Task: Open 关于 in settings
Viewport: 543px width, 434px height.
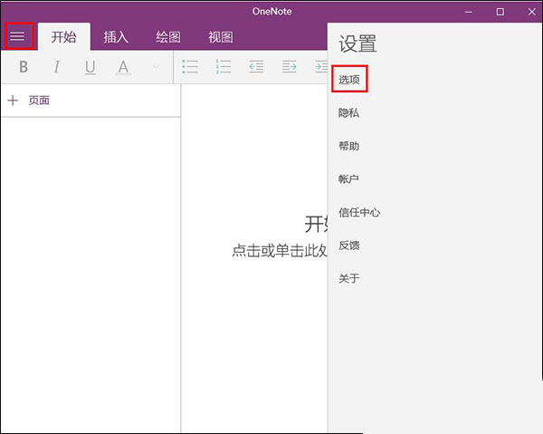Action: tap(348, 278)
